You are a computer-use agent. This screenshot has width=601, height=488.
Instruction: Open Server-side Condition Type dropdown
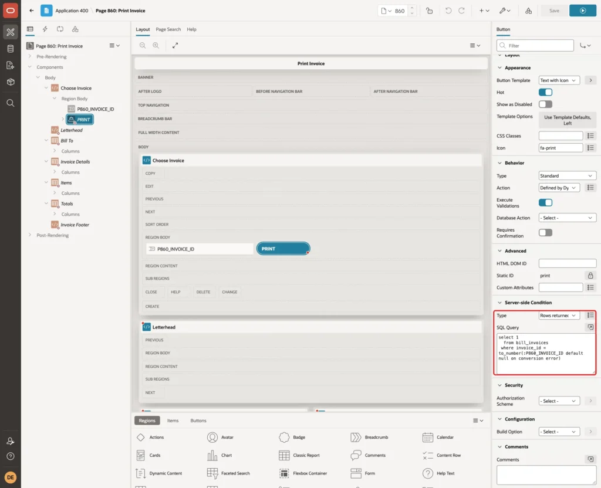point(559,316)
